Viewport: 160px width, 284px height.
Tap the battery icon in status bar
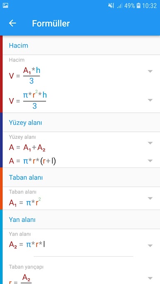pyautogui.click(x=138, y=6)
